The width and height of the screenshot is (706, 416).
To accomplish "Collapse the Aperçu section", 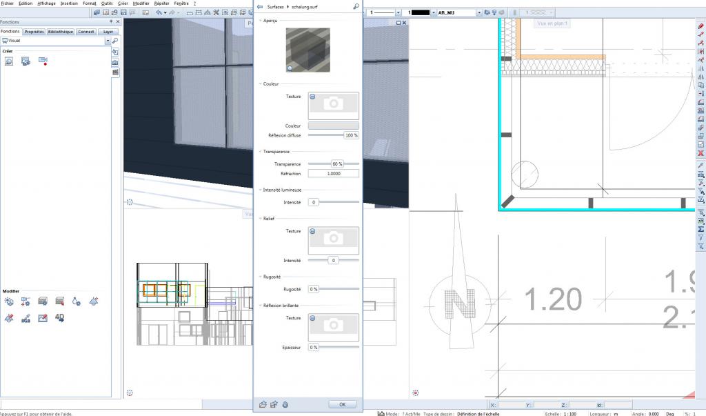I will pos(261,21).
